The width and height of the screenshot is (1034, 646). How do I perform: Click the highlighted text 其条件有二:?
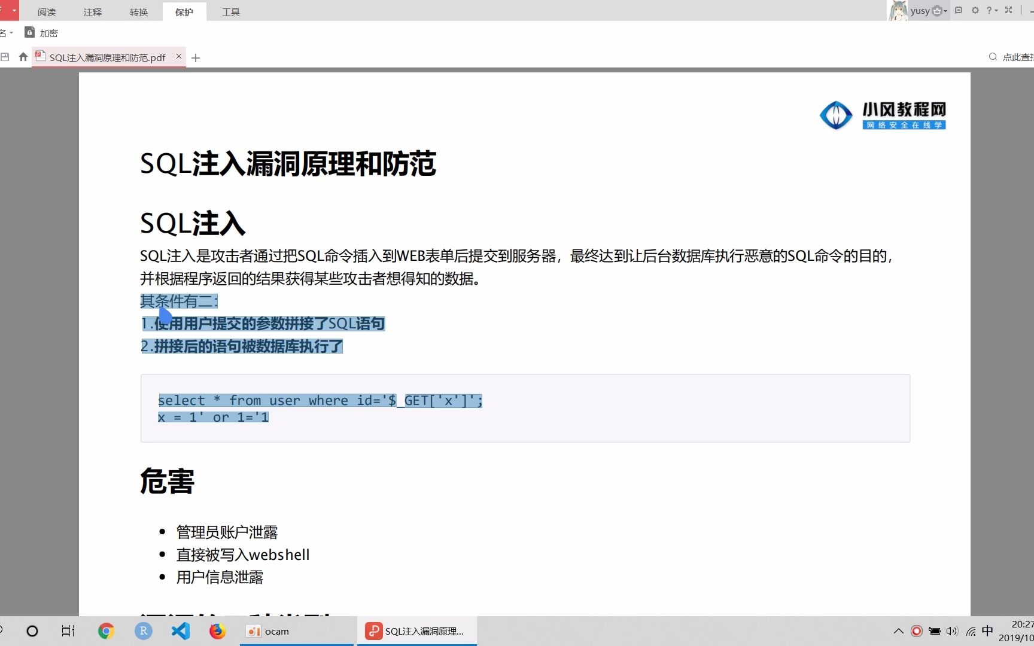[x=180, y=301]
